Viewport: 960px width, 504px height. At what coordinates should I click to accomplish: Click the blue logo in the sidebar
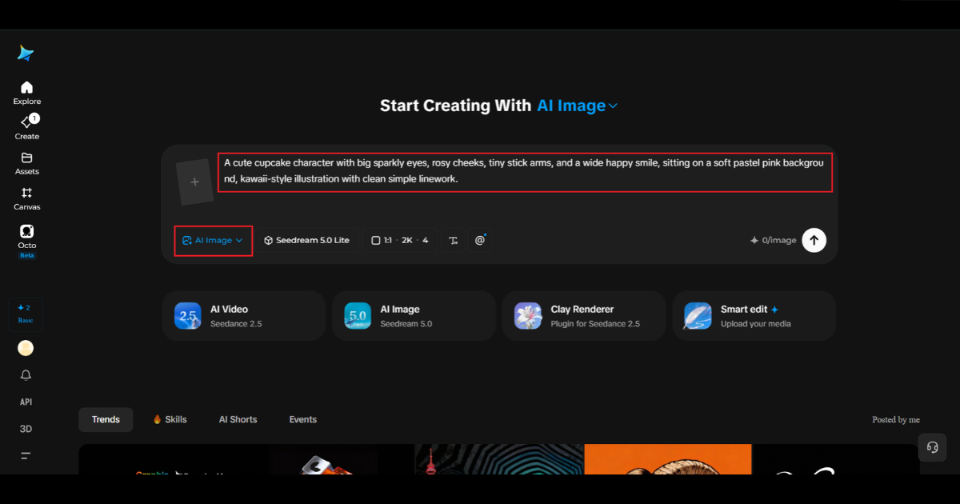(x=26, y=54)
